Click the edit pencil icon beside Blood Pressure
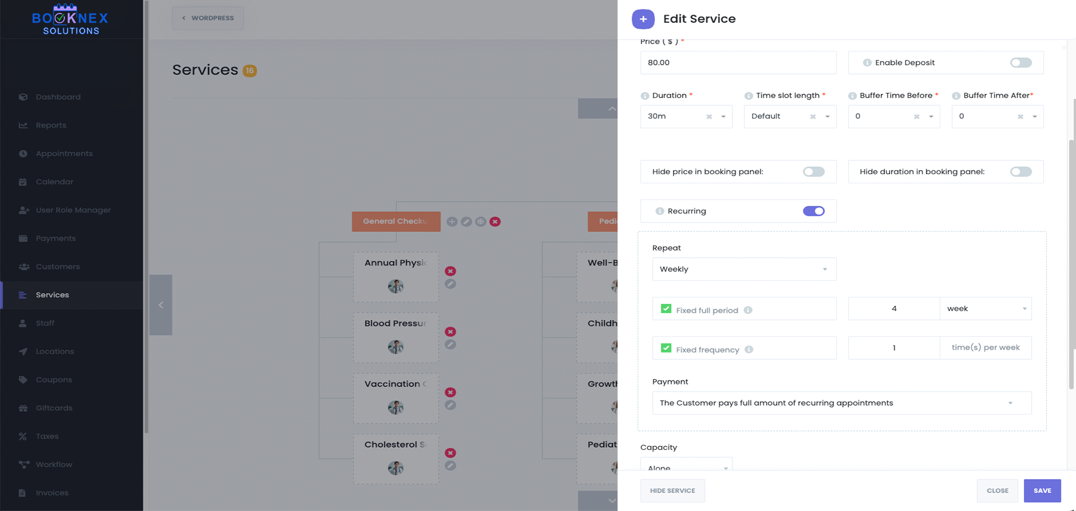The width and height of the screenshot is (1076, 511). click(x=450, y=345)
